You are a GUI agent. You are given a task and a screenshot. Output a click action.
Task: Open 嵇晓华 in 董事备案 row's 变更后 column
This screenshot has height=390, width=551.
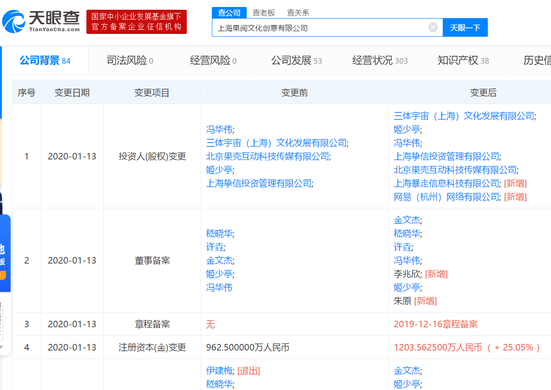tap(407, 233)
